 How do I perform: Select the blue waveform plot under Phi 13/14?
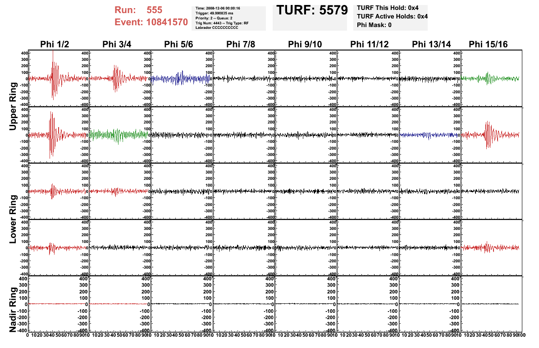coord(430,135)
